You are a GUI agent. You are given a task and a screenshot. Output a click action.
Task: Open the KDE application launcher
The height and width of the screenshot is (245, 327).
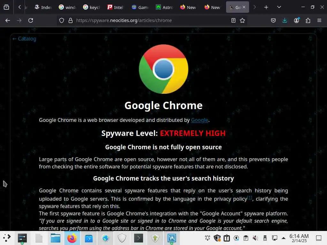click(x=7, y=238)
